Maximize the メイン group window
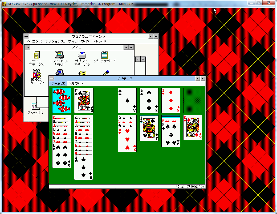 tap(131, 47)
